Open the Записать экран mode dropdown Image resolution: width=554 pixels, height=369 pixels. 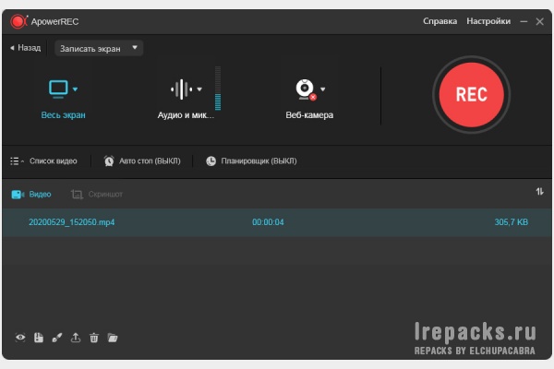[99, 48]
